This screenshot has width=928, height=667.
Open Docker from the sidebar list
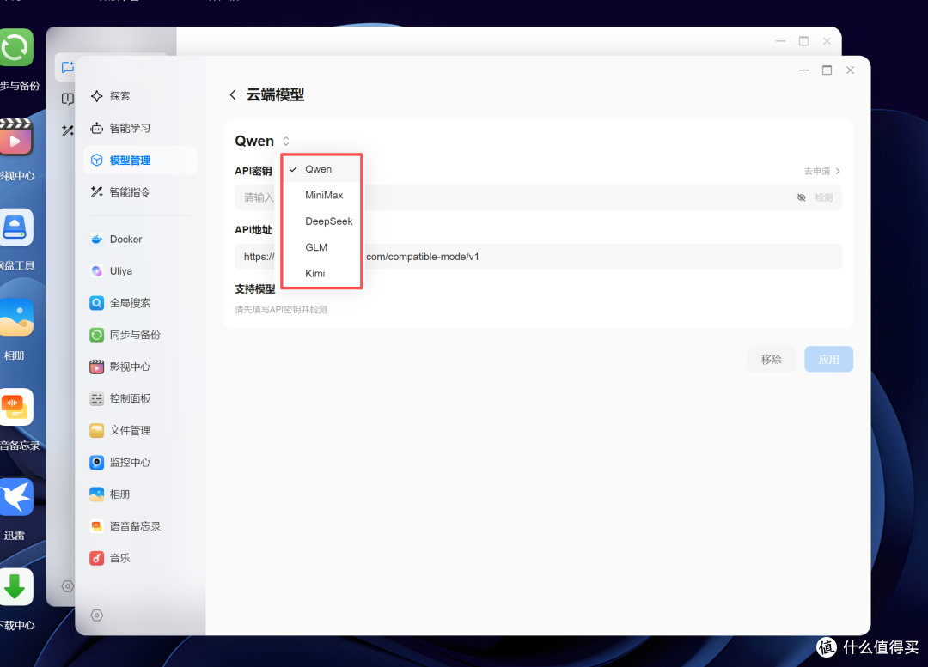[140, 239]
